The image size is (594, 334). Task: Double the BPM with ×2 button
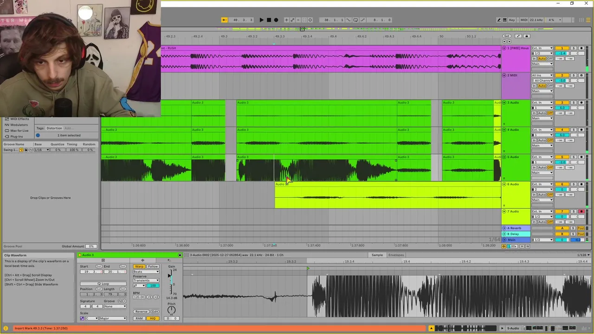[x=156, y=297]
